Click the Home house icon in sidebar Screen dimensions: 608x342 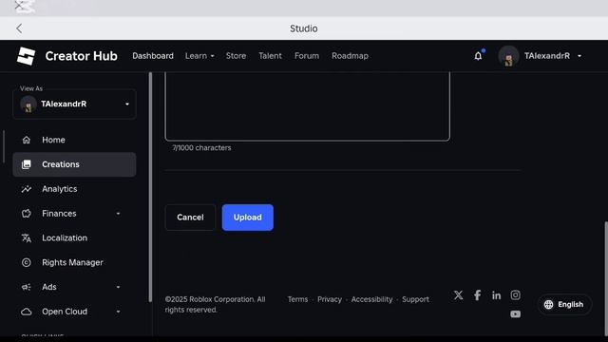[26, 140]
